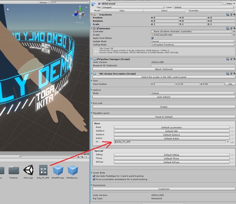Open the Transform gear settings menu
This screenshot has height=204, width=236.
(x=234, y=14)
